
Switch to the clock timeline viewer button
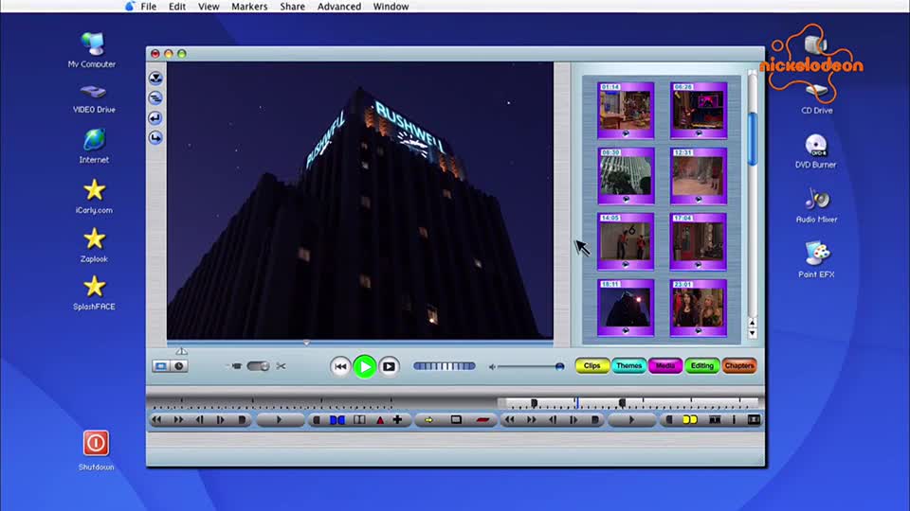(179, 366)
